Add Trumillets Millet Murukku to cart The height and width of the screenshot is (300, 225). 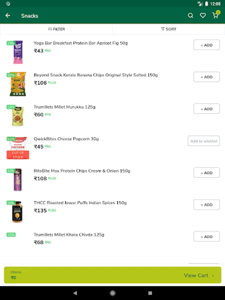pyautogui.click(x=206, y=109)
